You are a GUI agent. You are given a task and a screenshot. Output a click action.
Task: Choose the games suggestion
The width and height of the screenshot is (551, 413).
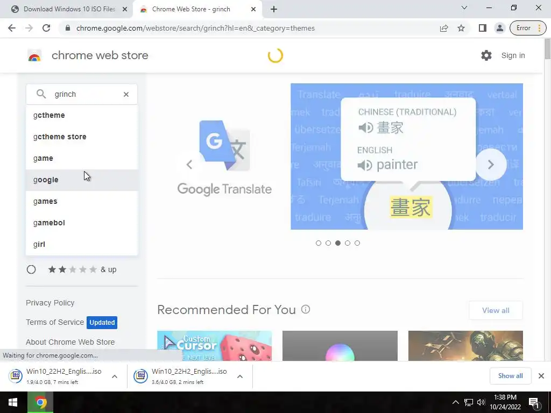[x=82, y=201]
